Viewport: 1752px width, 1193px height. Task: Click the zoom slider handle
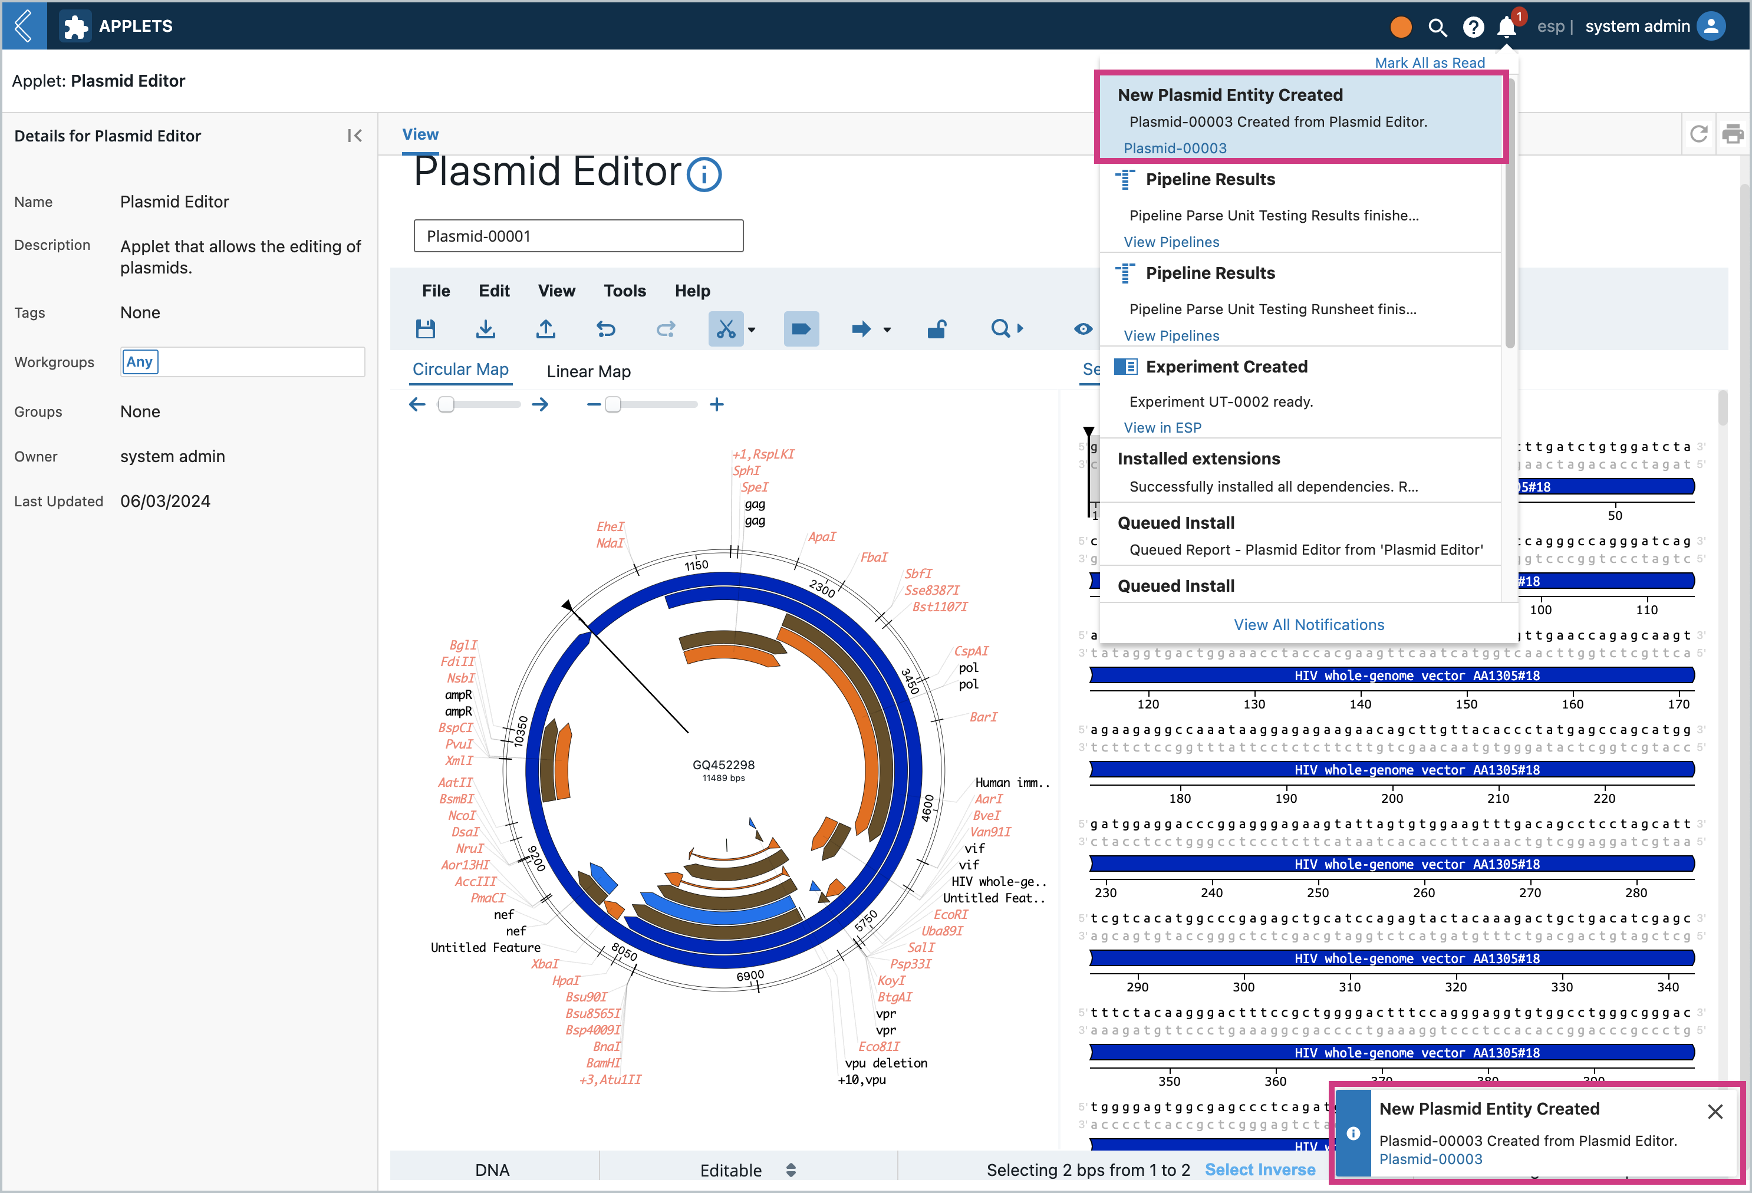613,405
